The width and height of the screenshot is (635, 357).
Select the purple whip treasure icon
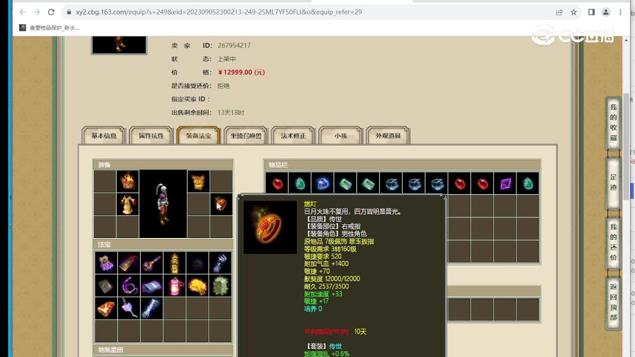tap(128, 286)
